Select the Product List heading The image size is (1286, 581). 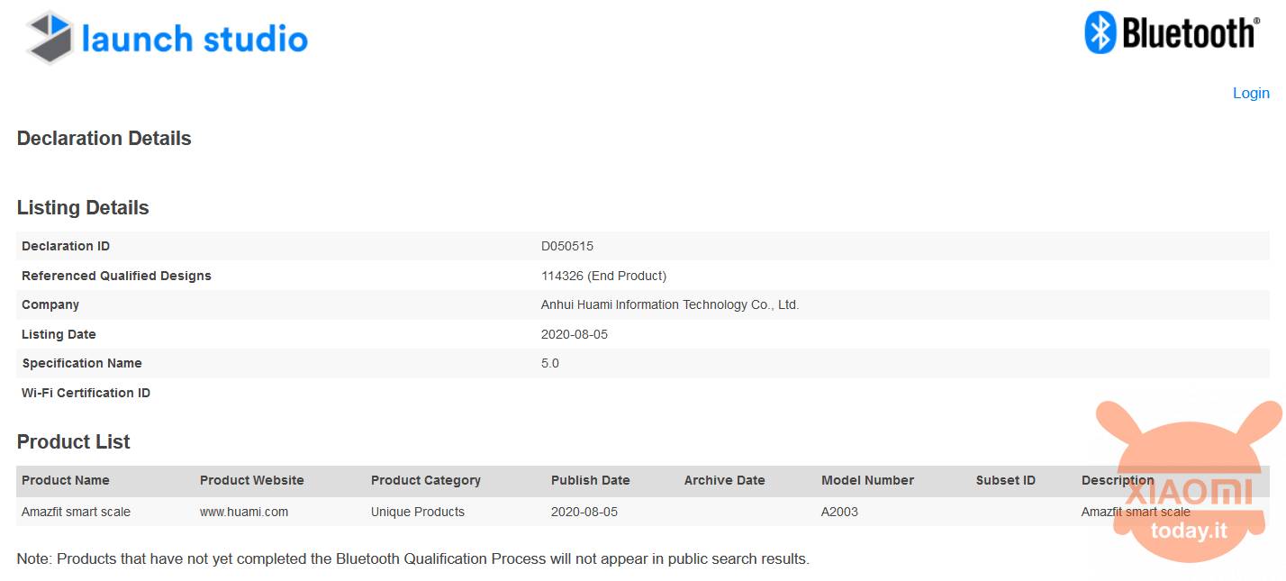[74, 442]
